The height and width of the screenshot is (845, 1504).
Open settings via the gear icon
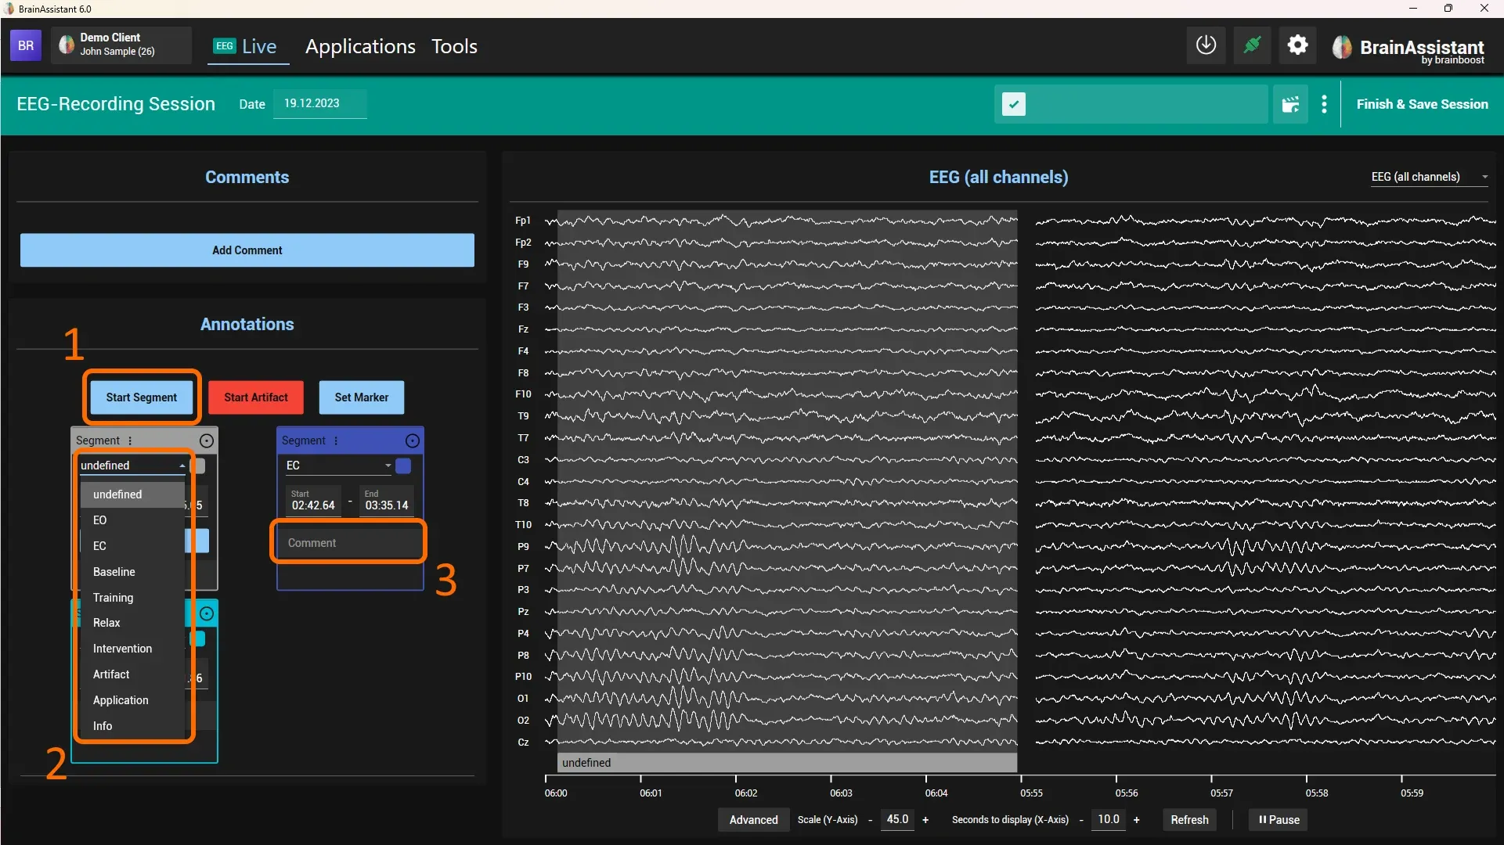[x=1297, y=45]
